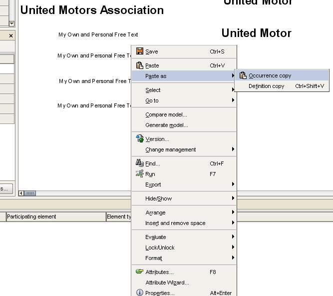
Task: Click the Version icon
Action: pos(140,139)
